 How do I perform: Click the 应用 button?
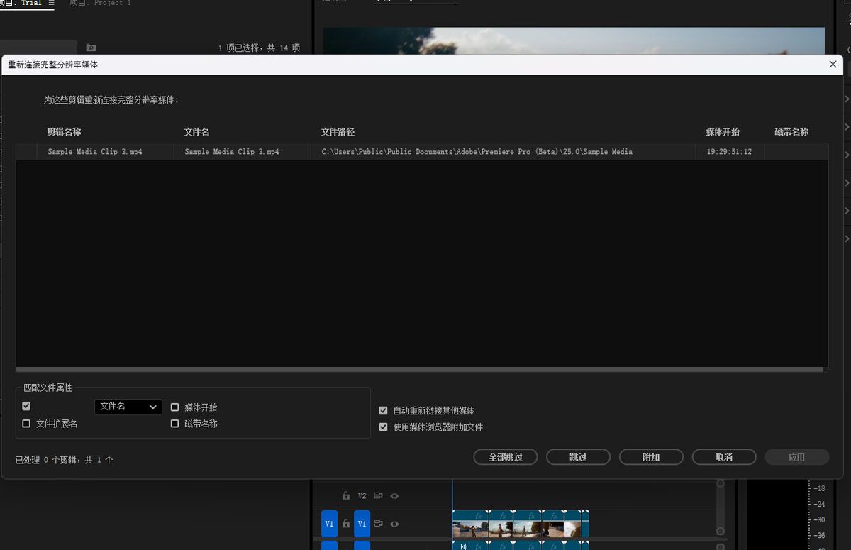coord(797,457)
